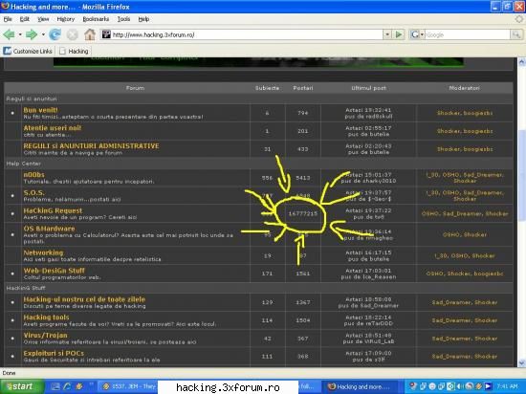The width and height of the screenshot is (526, 394).
Task: Click the search magnifier icon in the search box
Action: tap(515, 34)
